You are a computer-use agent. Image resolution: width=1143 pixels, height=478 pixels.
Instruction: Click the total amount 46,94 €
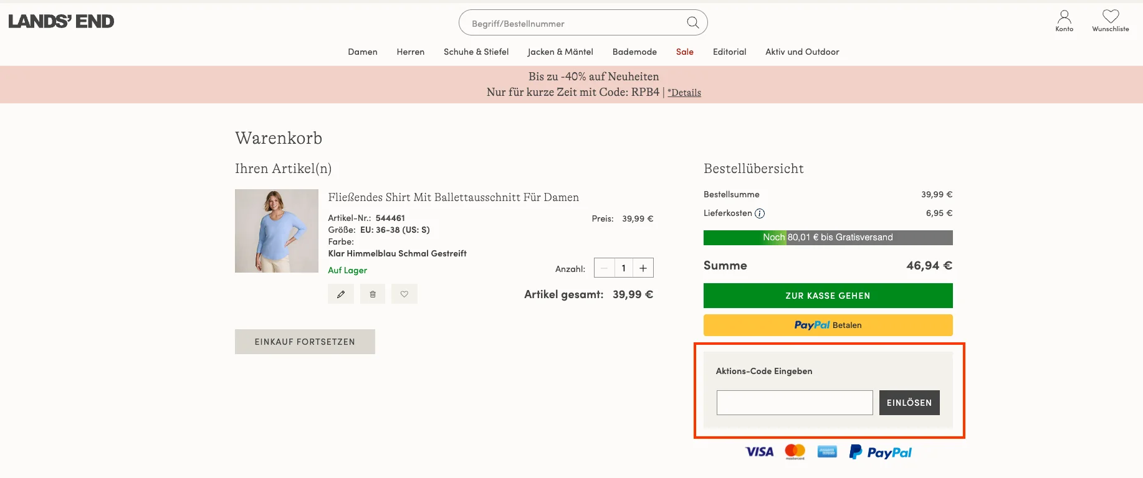pyautogui.click(x=929, y=266)
